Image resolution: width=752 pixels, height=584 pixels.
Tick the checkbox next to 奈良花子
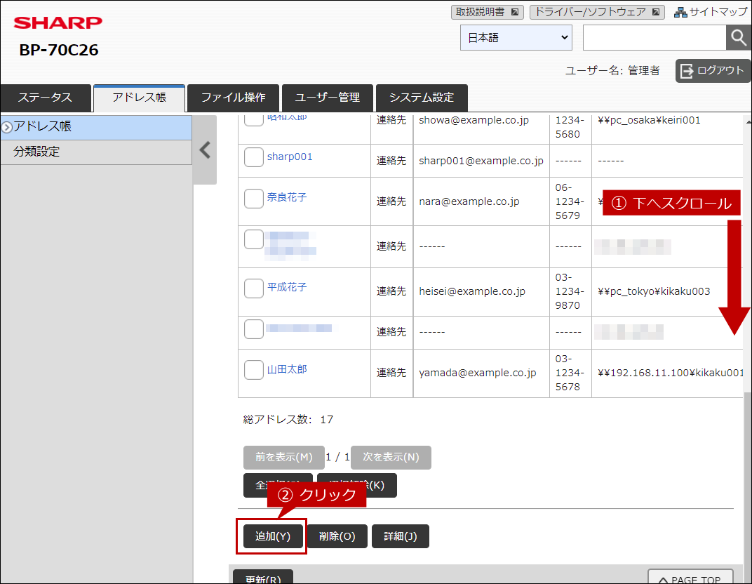click(254, 198)
